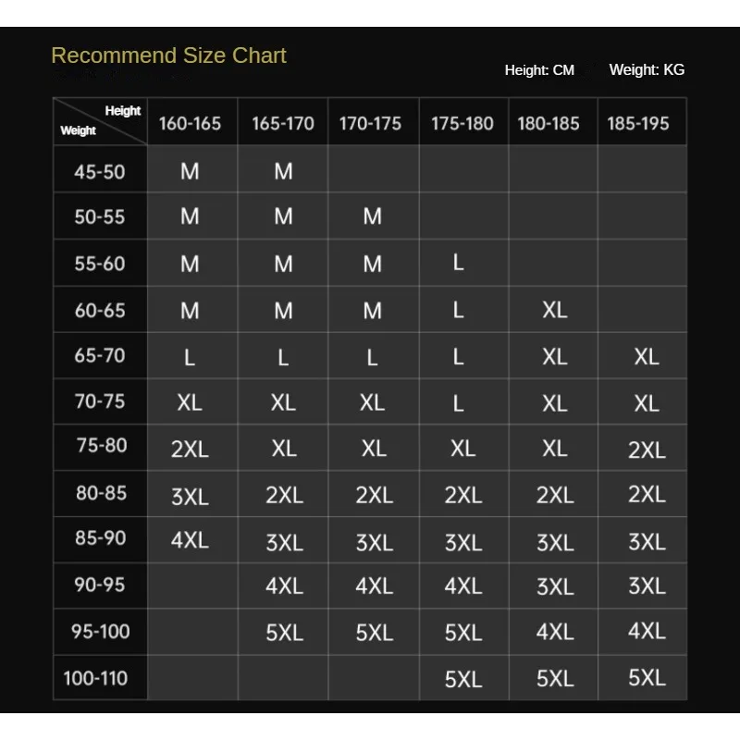Select the 45-50 weight row header

[100, 172]
